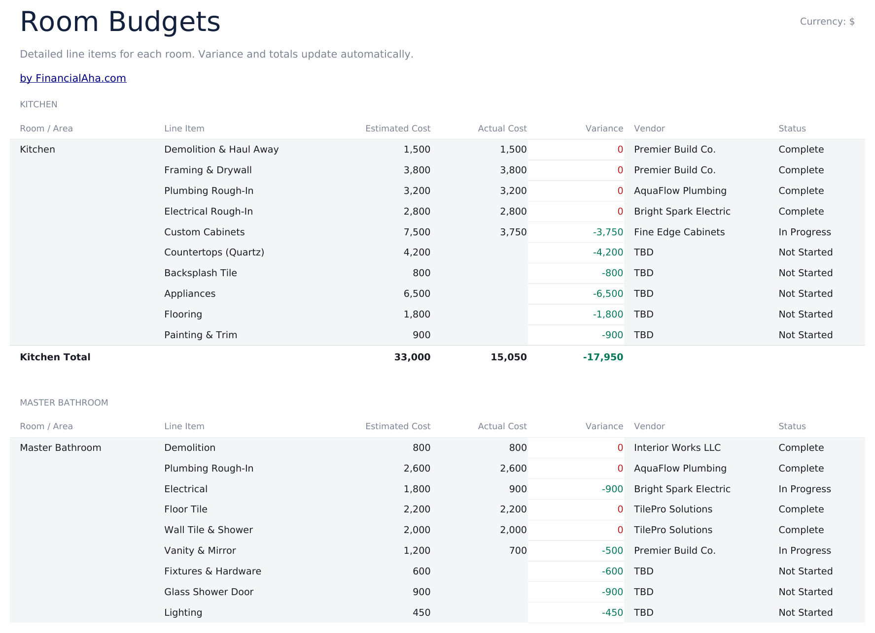Click the Kitchen Flooring line item
875x633 pixels.
[x=183, y=315]
